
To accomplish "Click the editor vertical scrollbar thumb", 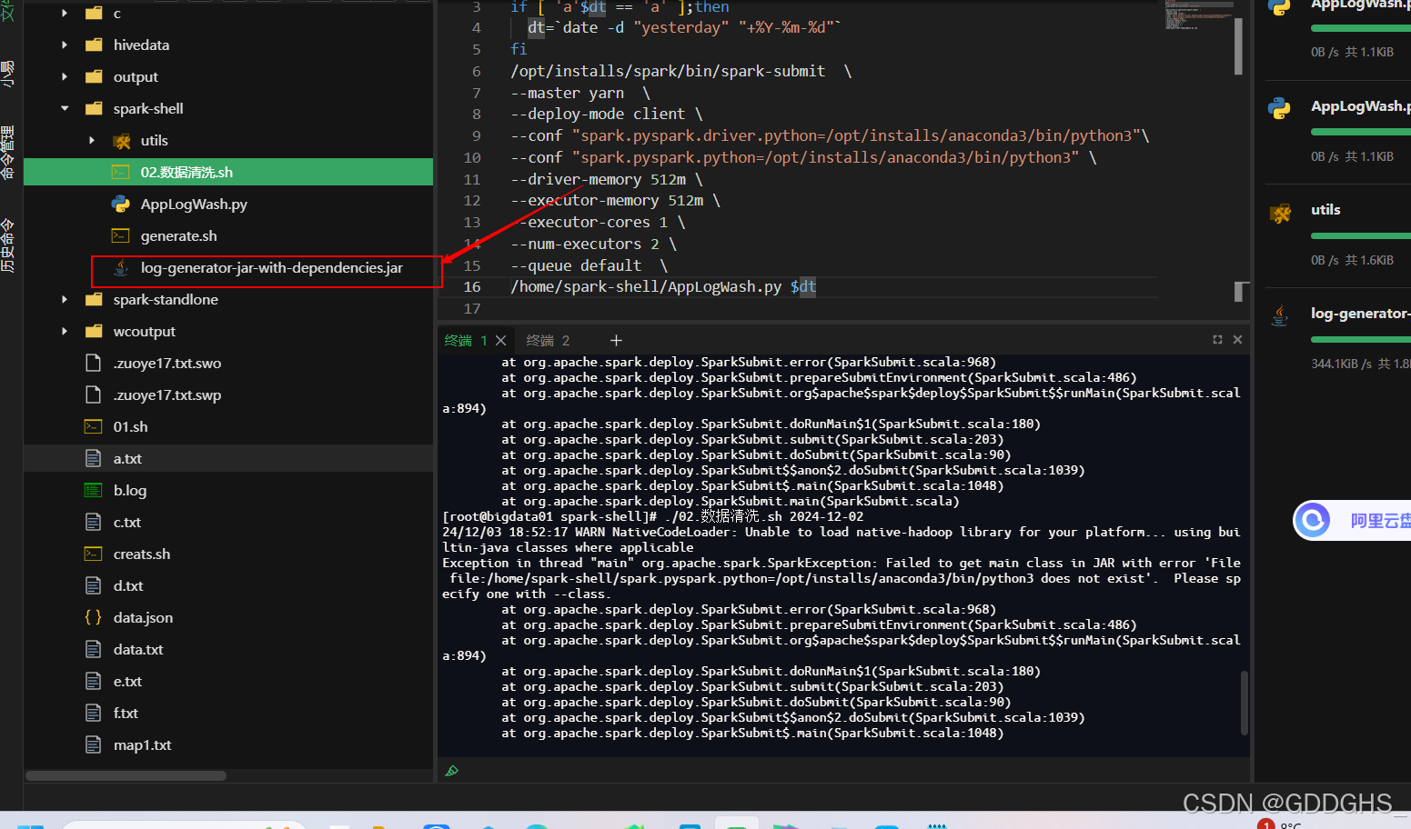I will (1238, 46).
